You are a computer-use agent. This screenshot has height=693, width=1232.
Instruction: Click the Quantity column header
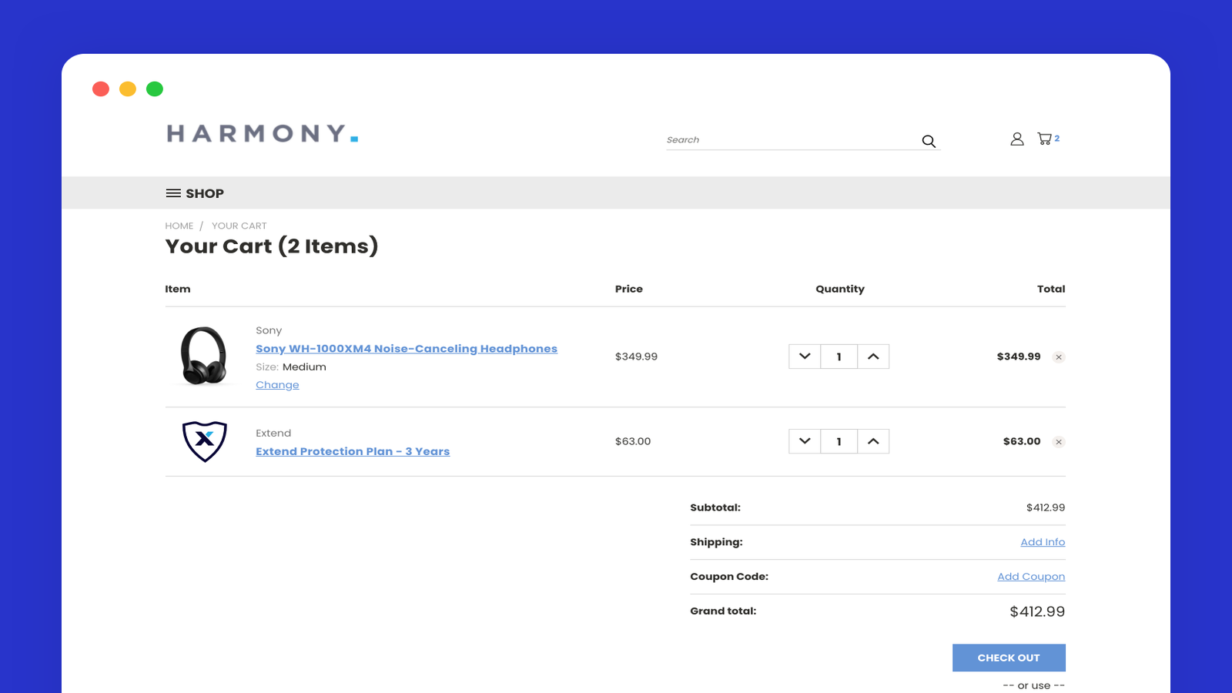[840, 289]
